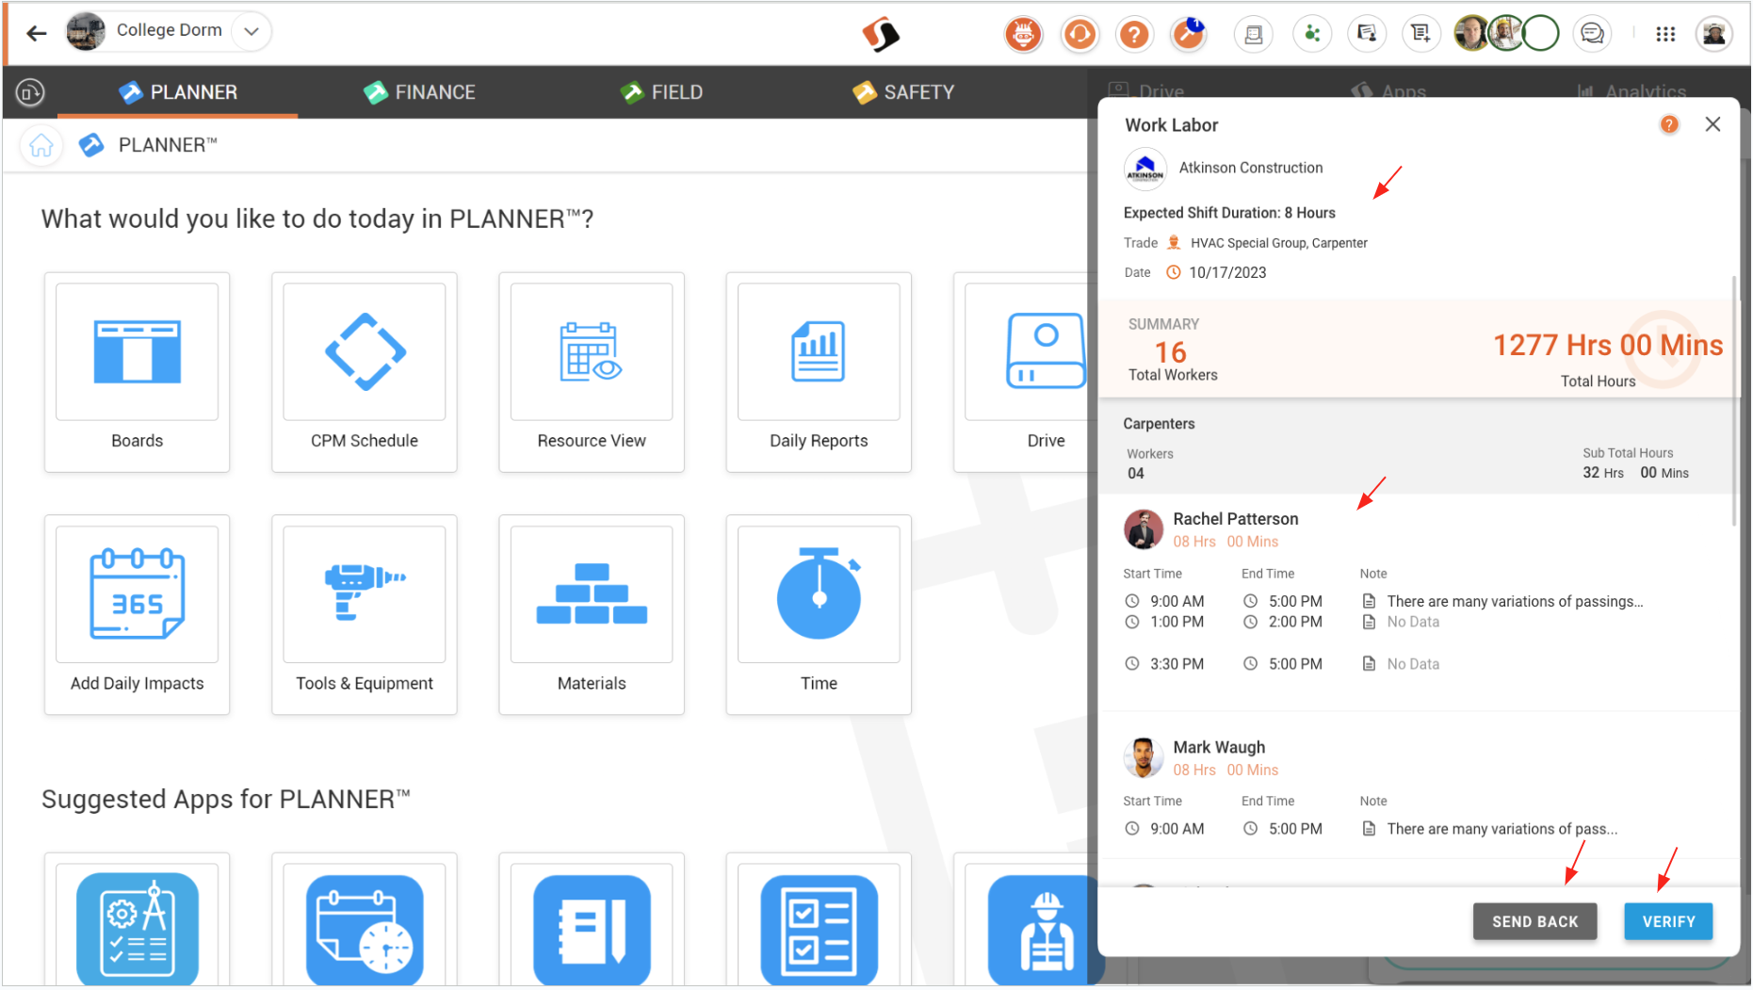Open the apps grid menu icon
Viewport: 1753px width, 990px height.
click(x=1665, y=34)
